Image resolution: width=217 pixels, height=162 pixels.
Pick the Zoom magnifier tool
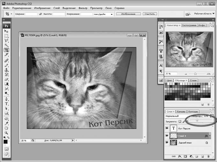pyautogui.click(x=6, y=132)
